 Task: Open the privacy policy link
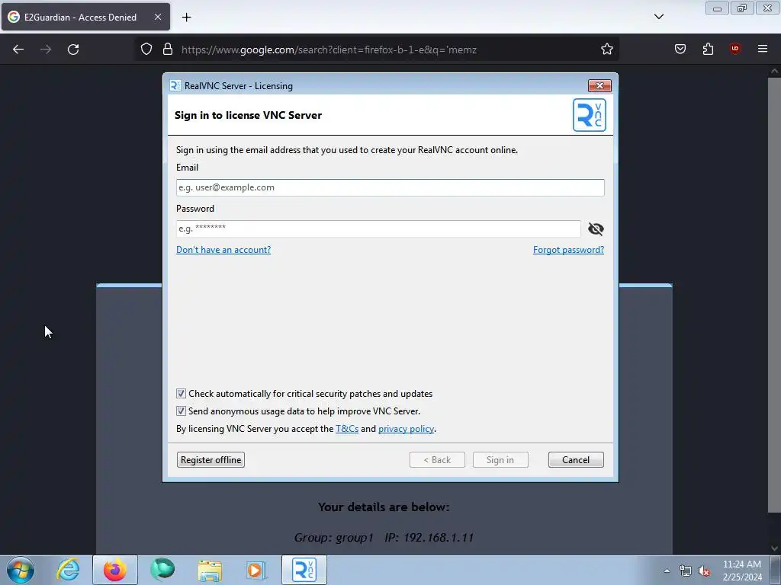pos(406,429)
